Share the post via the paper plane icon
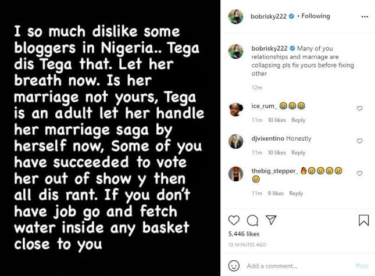 pos(270,220)
